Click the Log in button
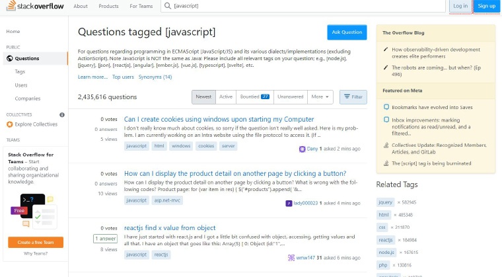Viewport: 502px width, 277px height. point(460,6)
